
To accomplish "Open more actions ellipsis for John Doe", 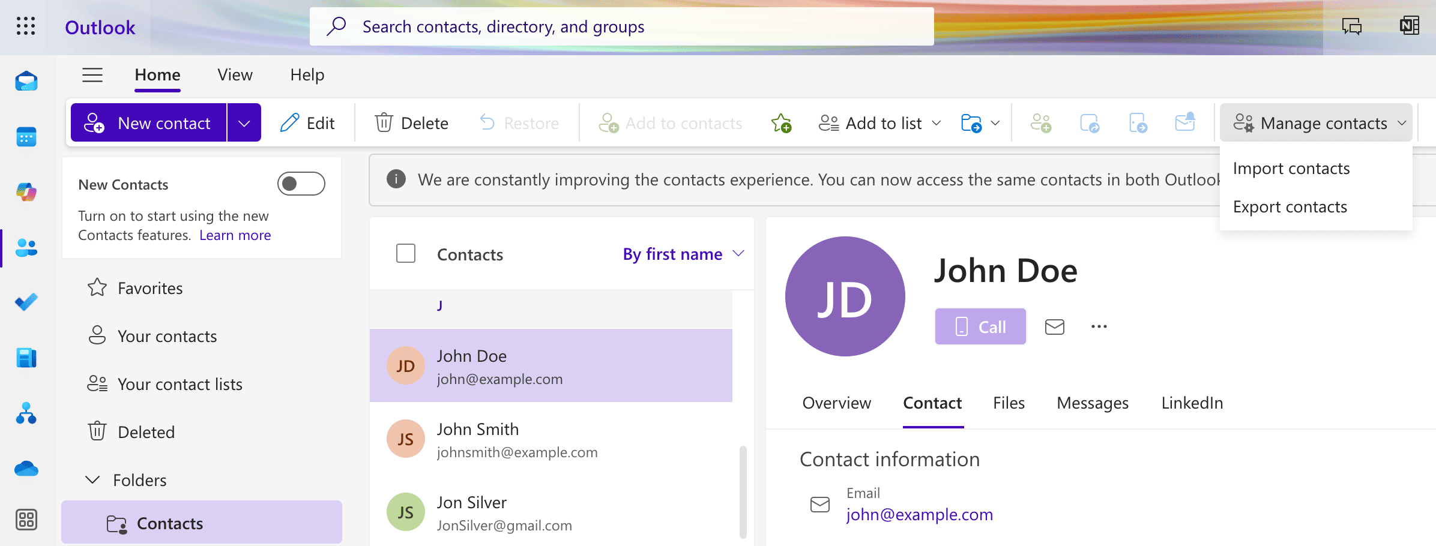I will pyautogui.click(x=1099, y=327).
